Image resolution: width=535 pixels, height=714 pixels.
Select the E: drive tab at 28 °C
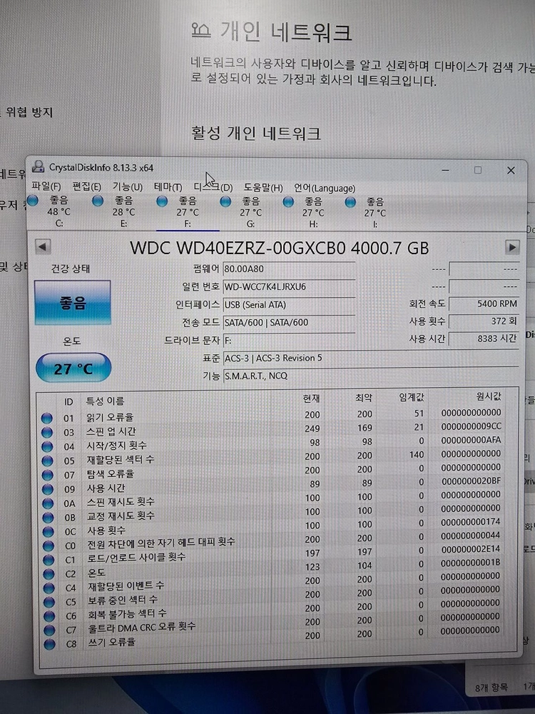pos(123,212)
